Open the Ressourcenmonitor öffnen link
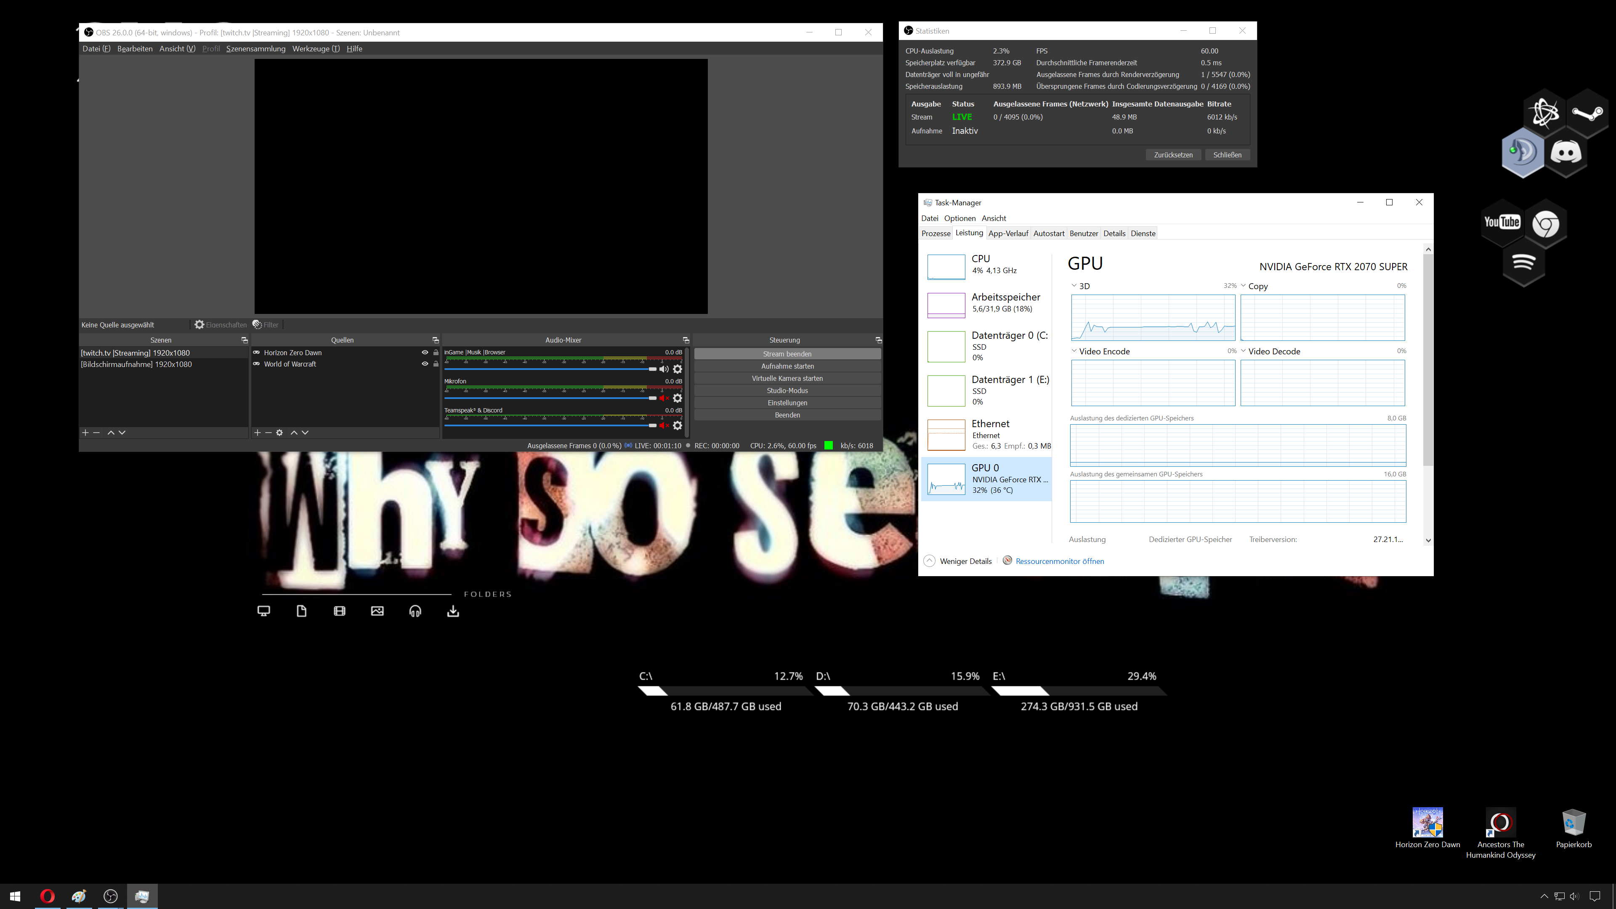This screenshot has height=909, width=1616. [1060, 561]
